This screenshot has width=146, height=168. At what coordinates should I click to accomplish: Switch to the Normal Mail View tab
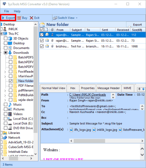54,88
